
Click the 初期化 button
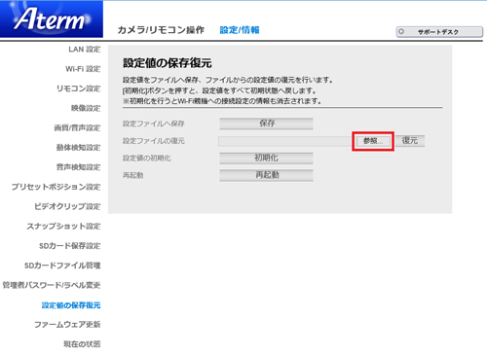[266, 158]
